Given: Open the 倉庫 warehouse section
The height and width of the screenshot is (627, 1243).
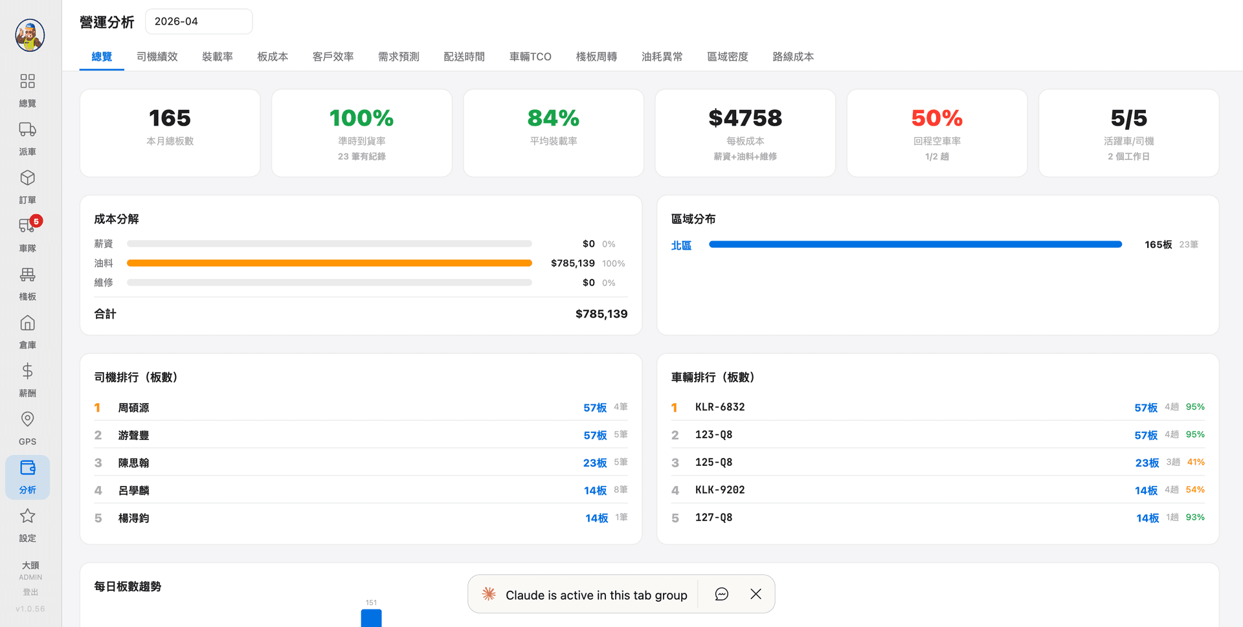Looking at the screenshot, I should tap(28, 331).
